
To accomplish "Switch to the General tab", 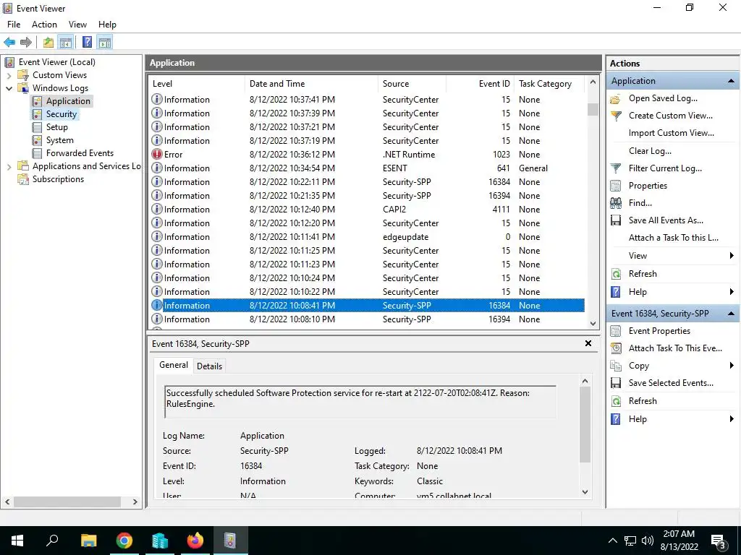I will 174,365.
